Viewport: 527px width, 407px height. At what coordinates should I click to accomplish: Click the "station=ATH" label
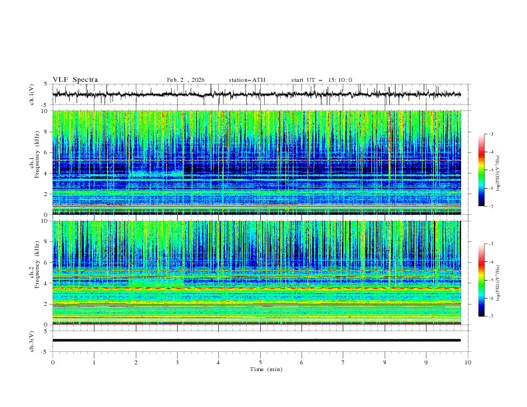[247, 80]
